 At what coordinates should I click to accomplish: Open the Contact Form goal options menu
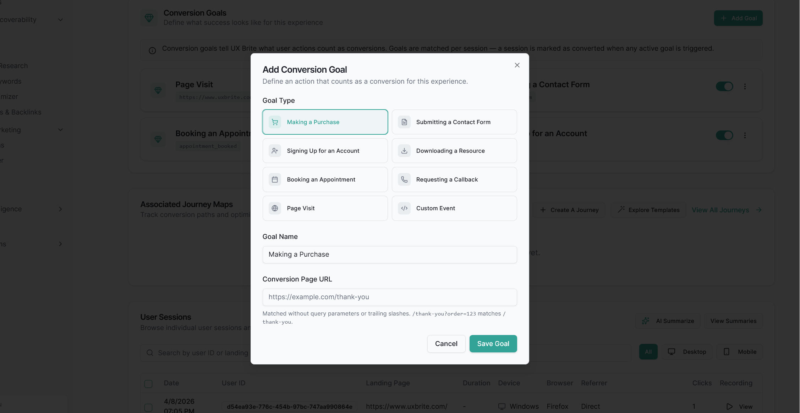[745, 86]
